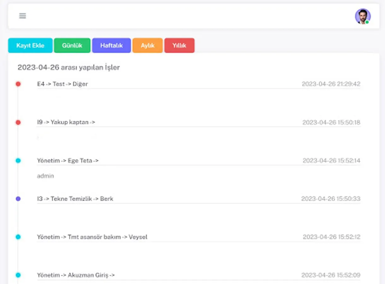Image resolution: width=385 pixels, height=284 pixels.
Task: Click the timestamp 2023-04-26 21:29:42
Action: [x=331, y=84]
